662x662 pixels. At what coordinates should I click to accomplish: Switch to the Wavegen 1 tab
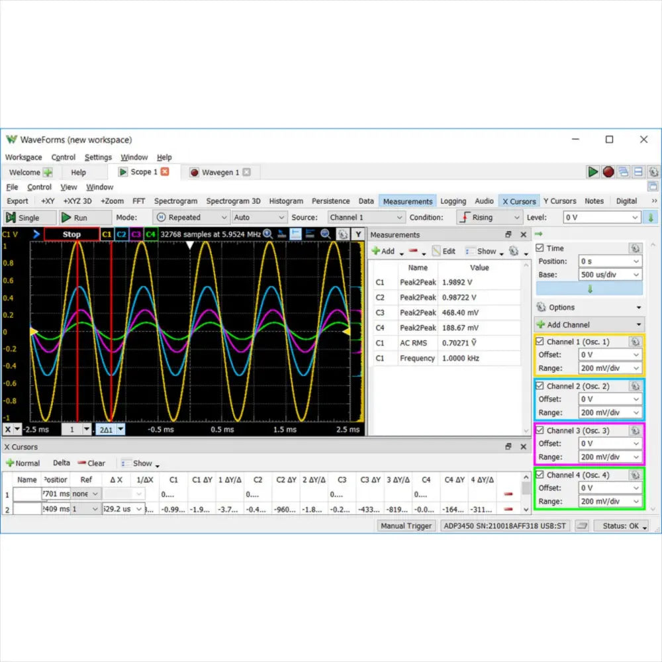pyautogui.click(x=220, y=172)
